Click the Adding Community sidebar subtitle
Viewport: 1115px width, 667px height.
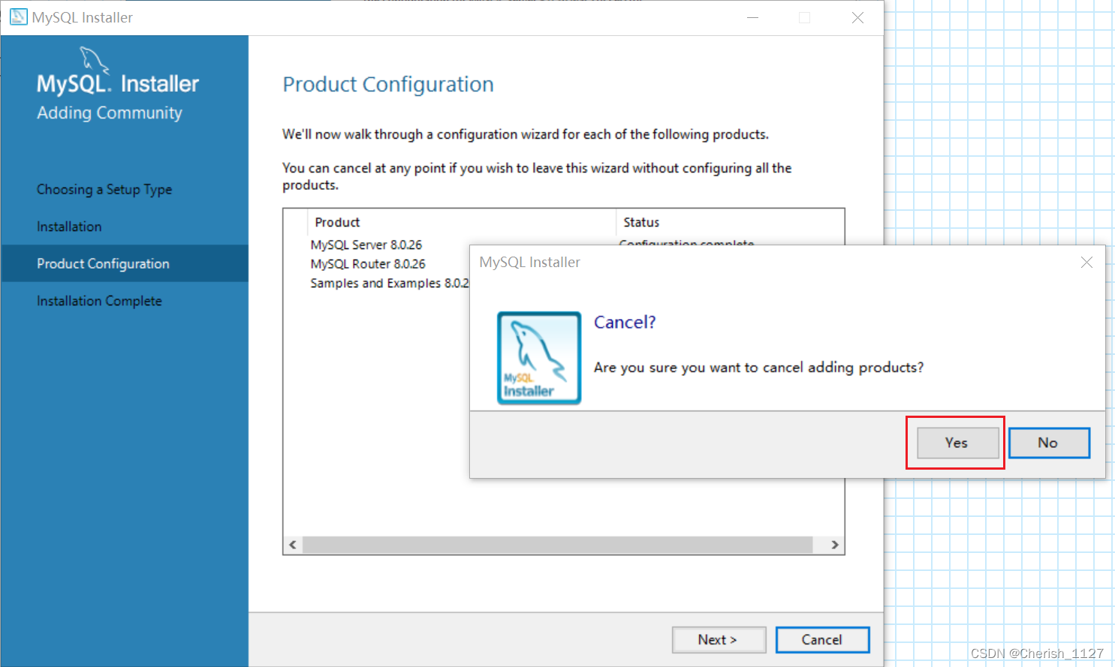(110, 113)
